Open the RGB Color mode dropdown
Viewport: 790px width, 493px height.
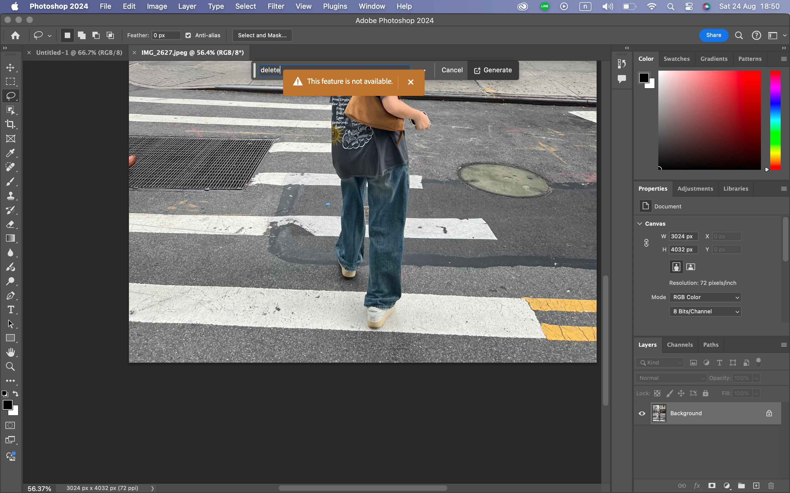click(x=705, y=297)
